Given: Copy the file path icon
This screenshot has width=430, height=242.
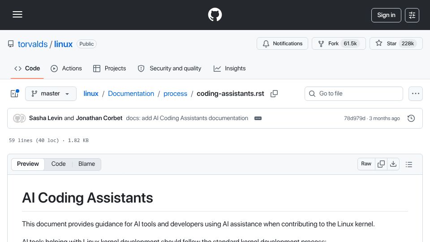Looking at the screenshot, I should point(274,94).
